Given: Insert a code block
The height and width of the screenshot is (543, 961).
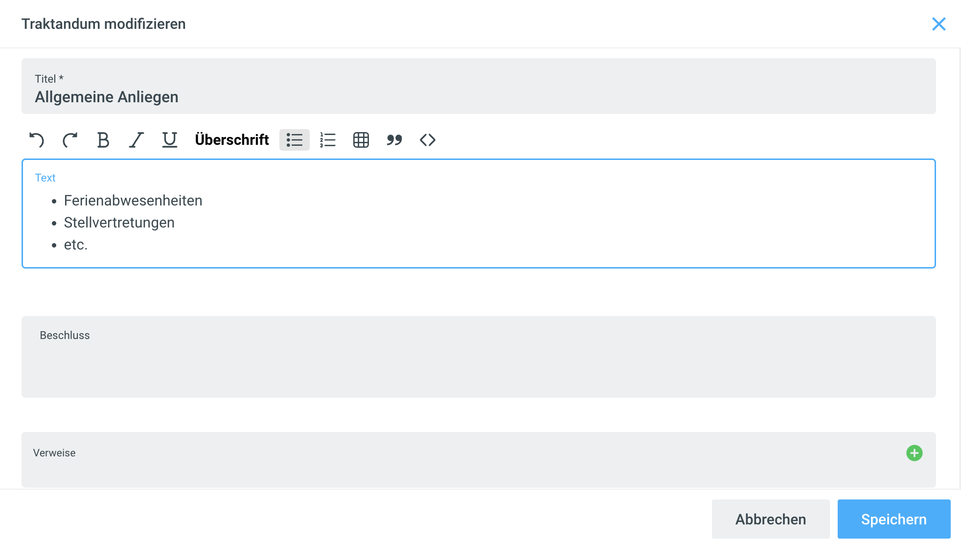Looking at the screenshot, I should tap(428, 140).
